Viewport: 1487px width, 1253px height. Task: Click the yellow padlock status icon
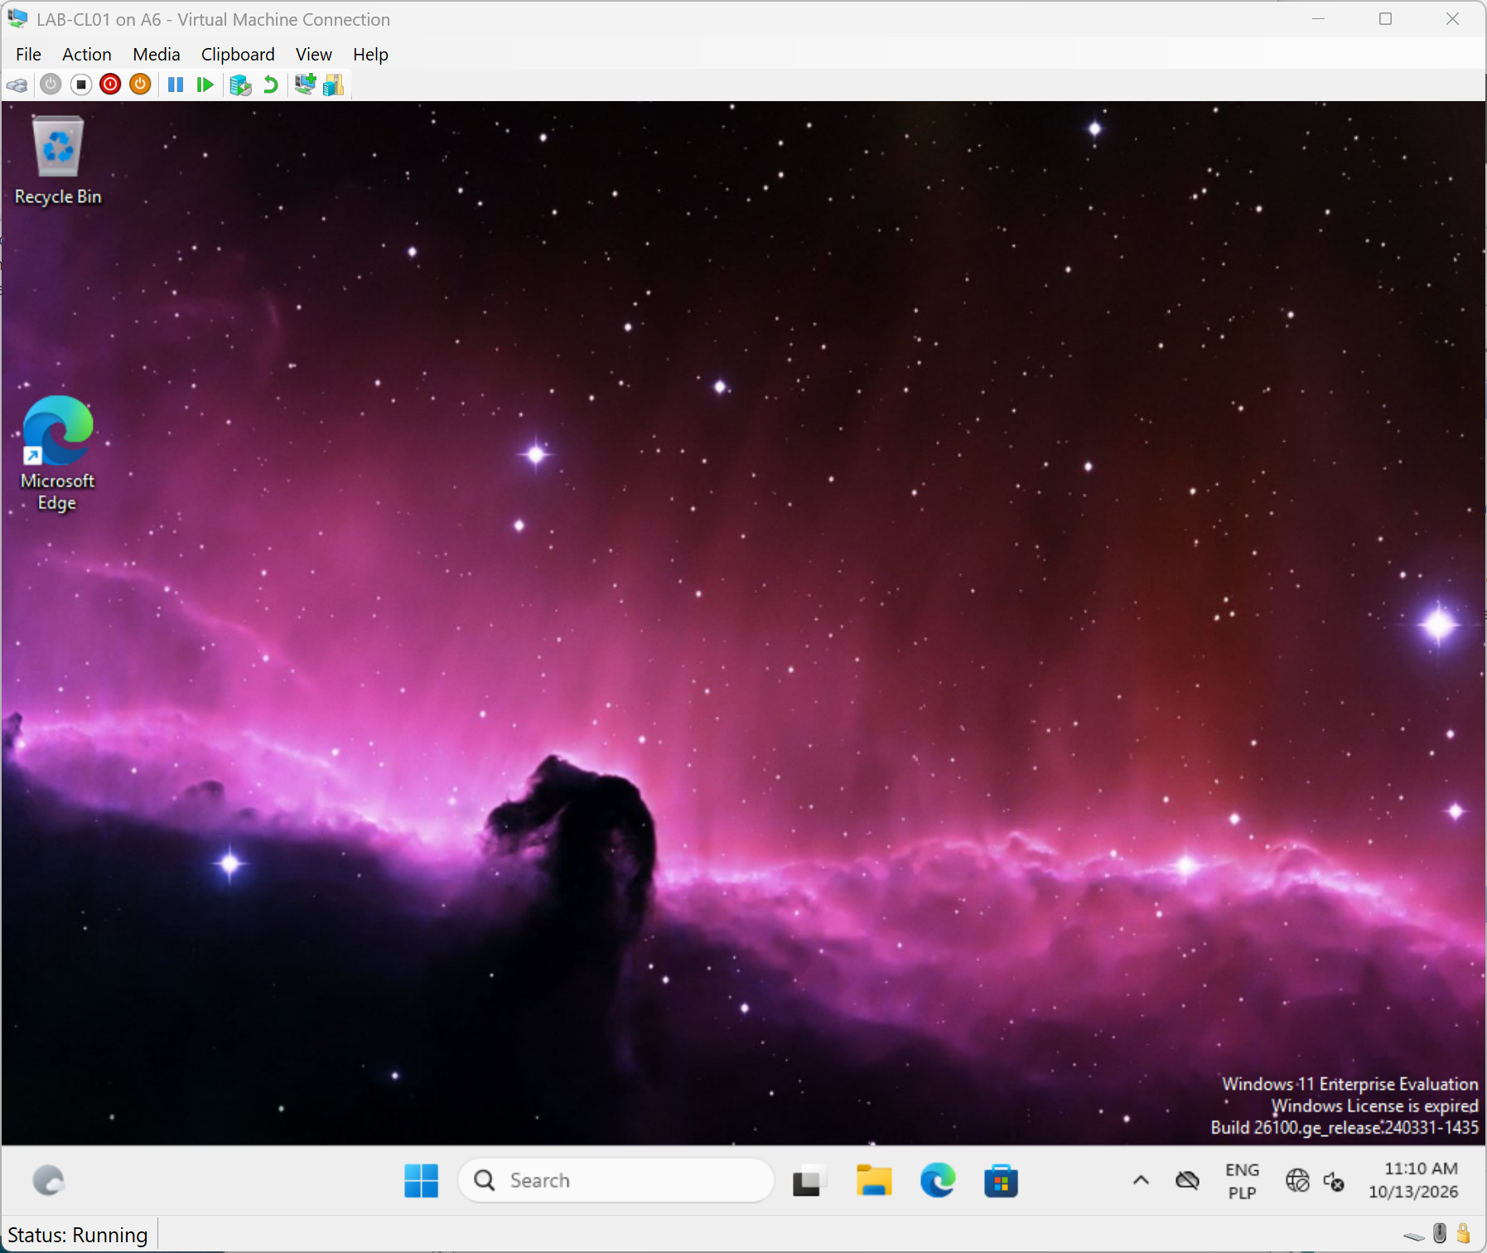(x=1464, y=1234)
